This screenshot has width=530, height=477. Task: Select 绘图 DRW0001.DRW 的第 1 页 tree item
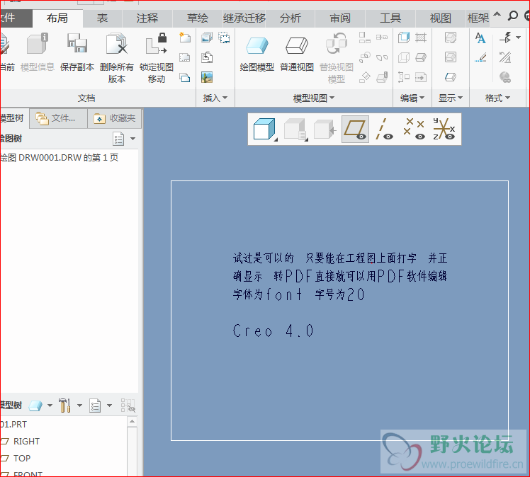pos(60,158)
